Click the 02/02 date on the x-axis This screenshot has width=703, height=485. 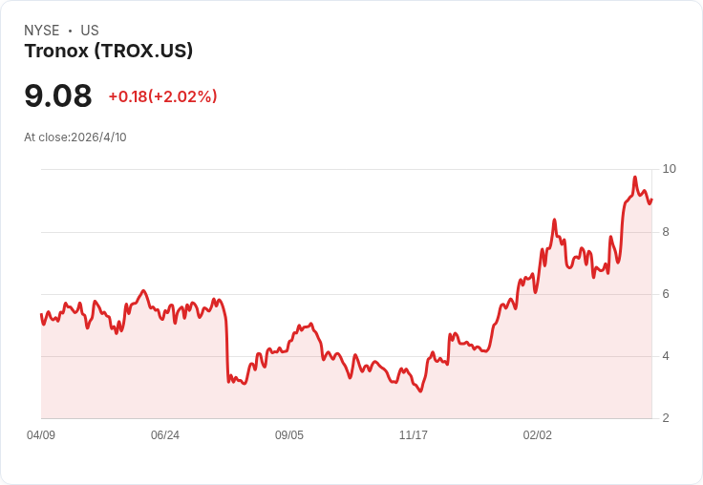[x=538, y=434]
